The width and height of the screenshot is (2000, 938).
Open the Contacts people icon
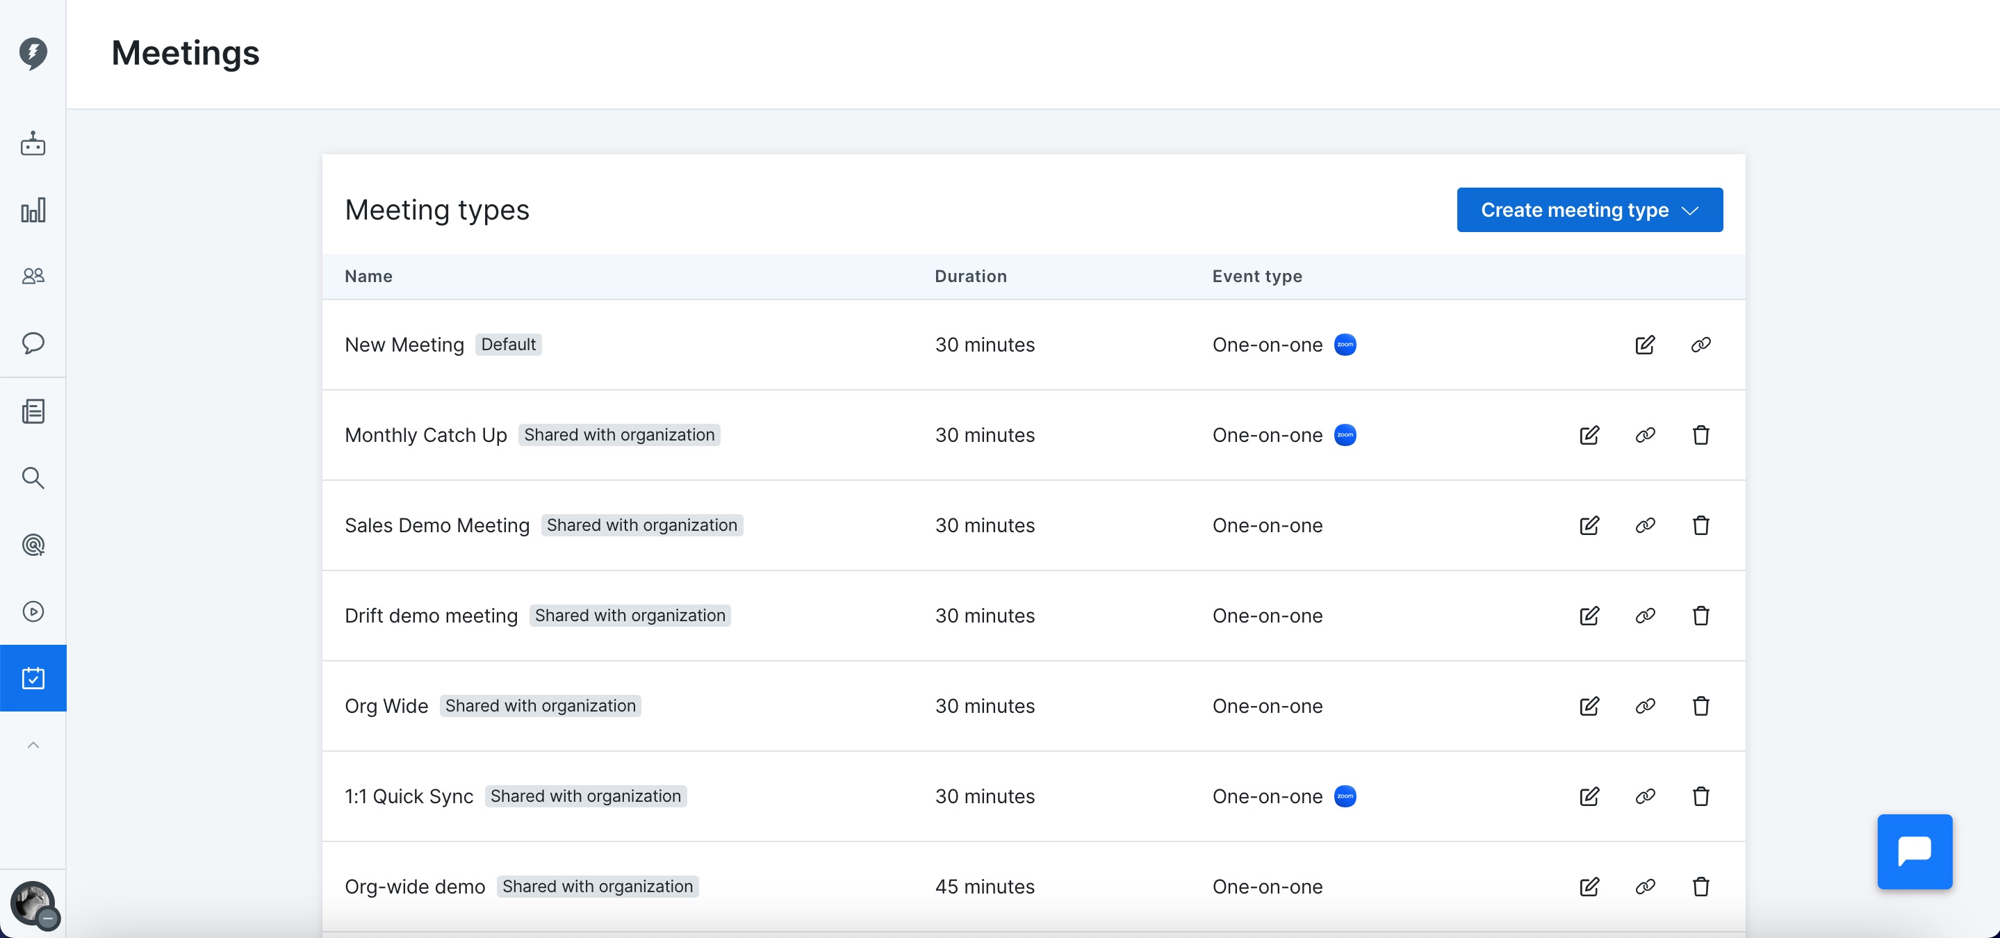(x=33, y=276)
